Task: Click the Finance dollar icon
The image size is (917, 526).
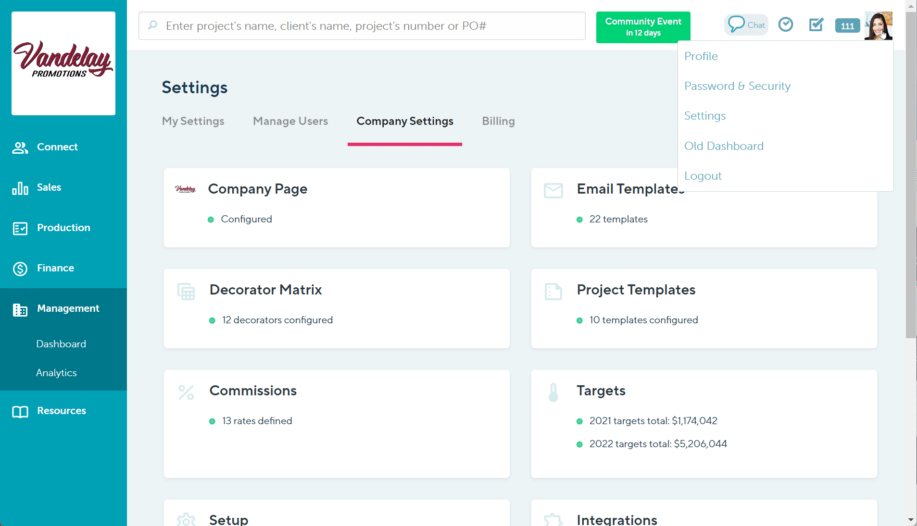Action: (x=20, y=269)
